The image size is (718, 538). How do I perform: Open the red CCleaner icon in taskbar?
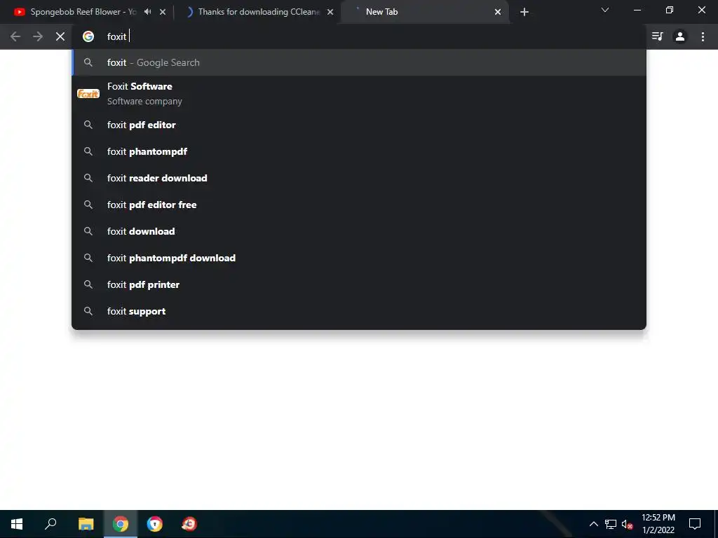coord(189,524)
